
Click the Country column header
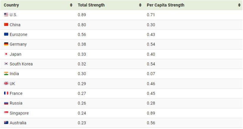click(x=11, y=5)
